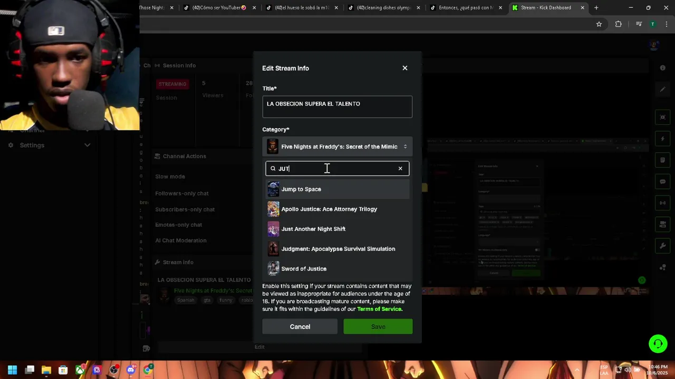Viewport: 675px width, 379px height.
Task: Click Subscribers-only chat option
Action: click(x=185, y=210)
